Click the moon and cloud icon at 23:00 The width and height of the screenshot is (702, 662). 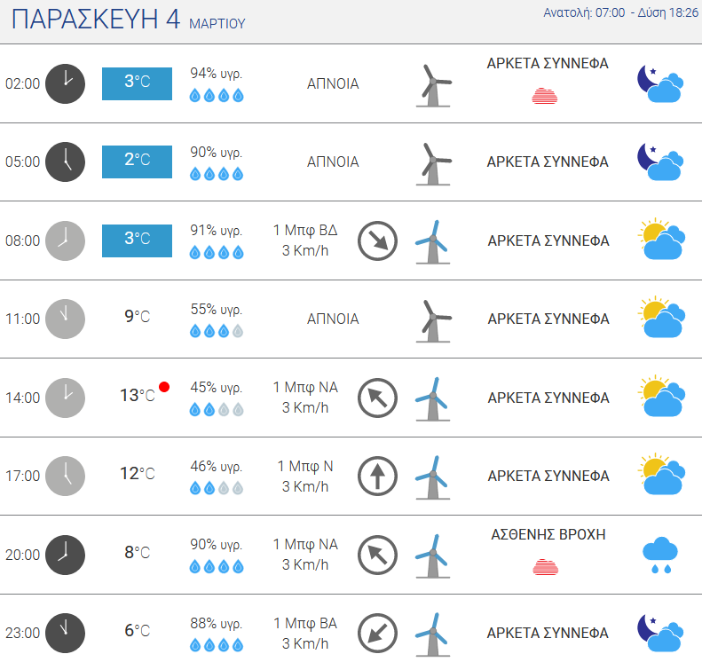(660, 633)
